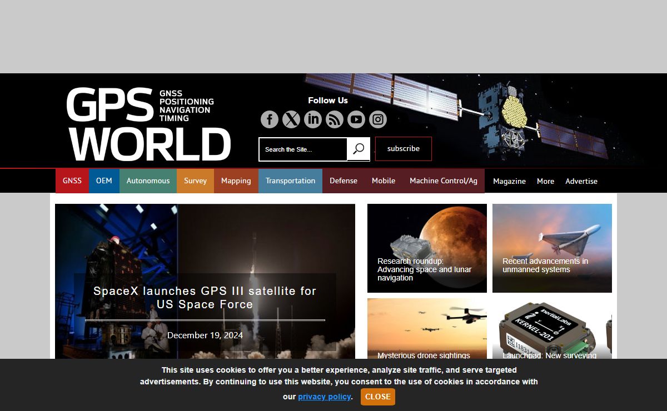Image resolution: width=667 pixels, height=411 pixels.
Task: Open the Survey menu item
Action: [x=195, y=181]
